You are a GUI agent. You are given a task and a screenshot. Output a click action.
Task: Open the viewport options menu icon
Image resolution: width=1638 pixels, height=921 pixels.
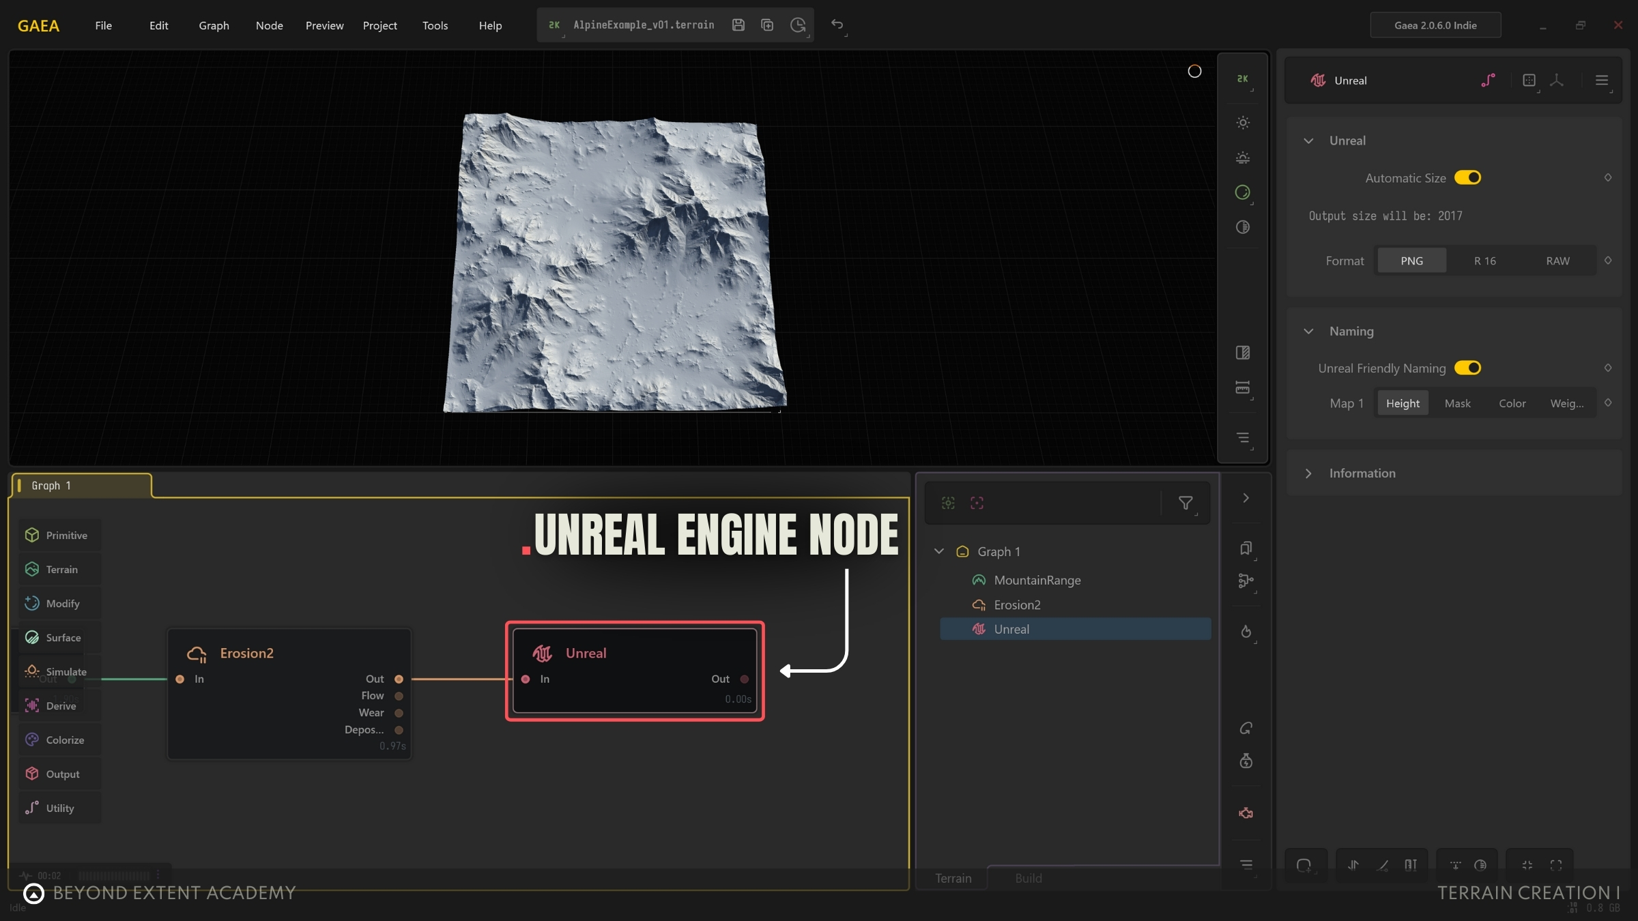pos(1243,437)
